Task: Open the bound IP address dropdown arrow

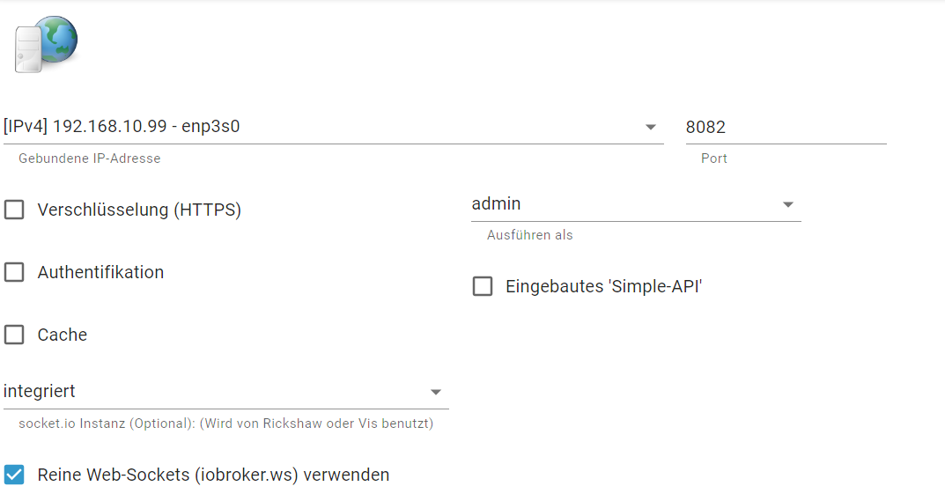Action: [650, 127]
